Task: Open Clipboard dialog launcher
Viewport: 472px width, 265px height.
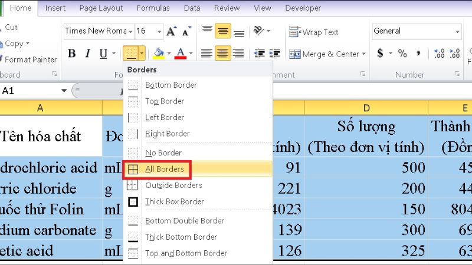Action: point(54,74)
